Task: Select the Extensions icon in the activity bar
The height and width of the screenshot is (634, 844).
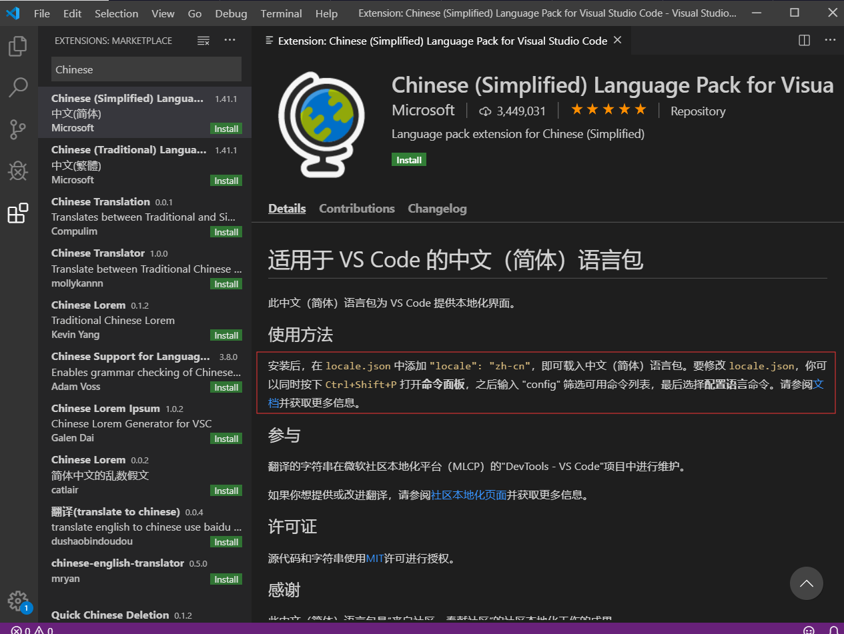Action: [x=18, y=213]
